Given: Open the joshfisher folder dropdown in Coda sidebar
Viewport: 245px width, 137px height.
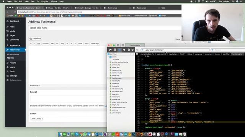Looking at the screenshot, I should [x=113, y=54].
